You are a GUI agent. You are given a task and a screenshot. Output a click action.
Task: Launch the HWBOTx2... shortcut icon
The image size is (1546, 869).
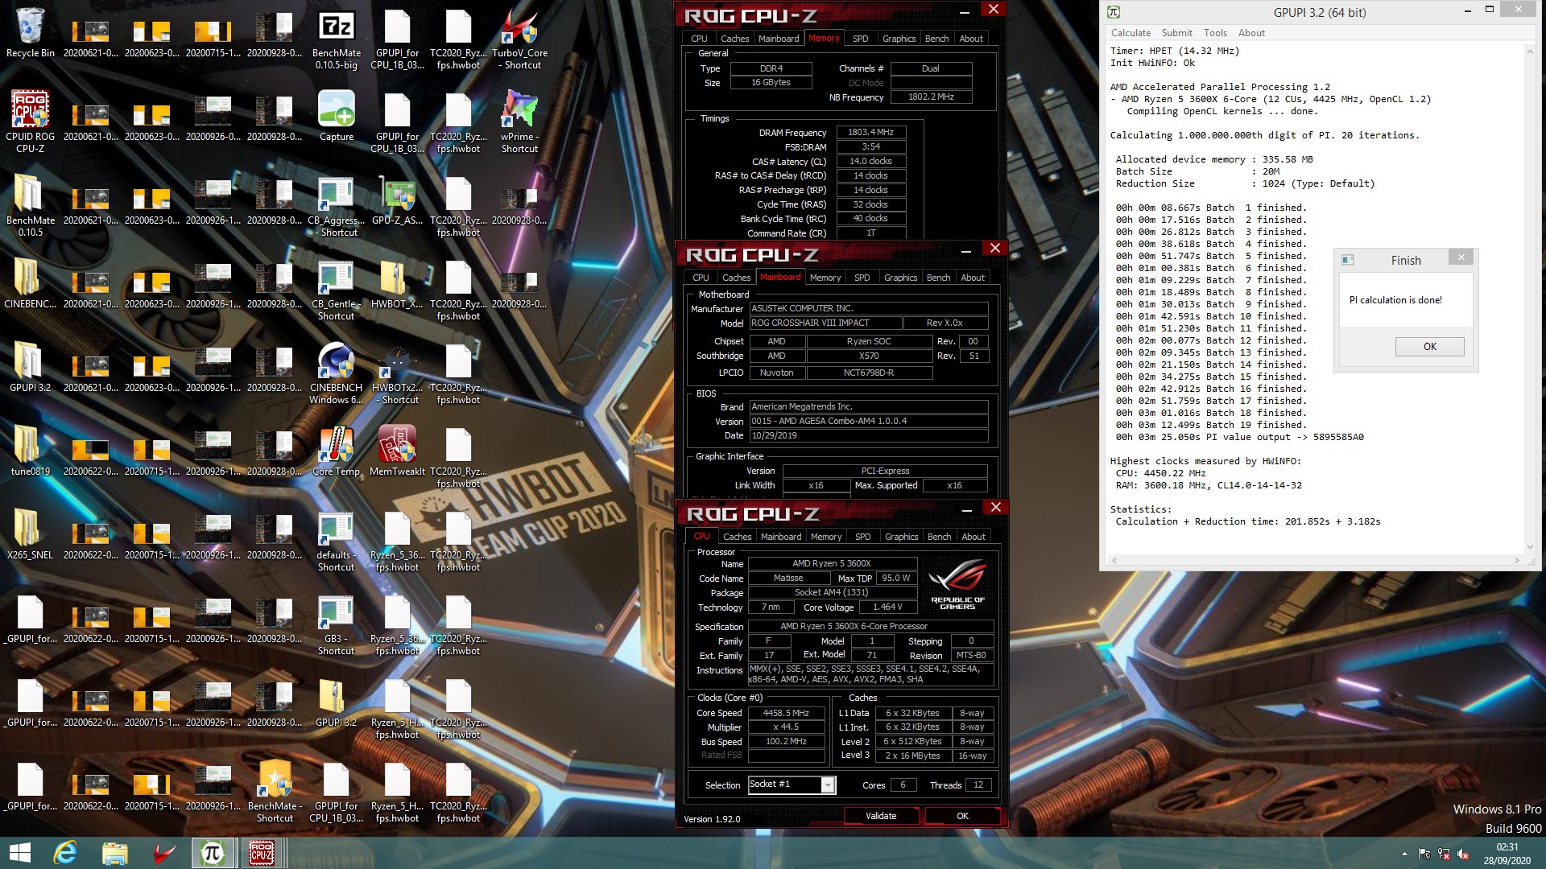tap(397, 373)
